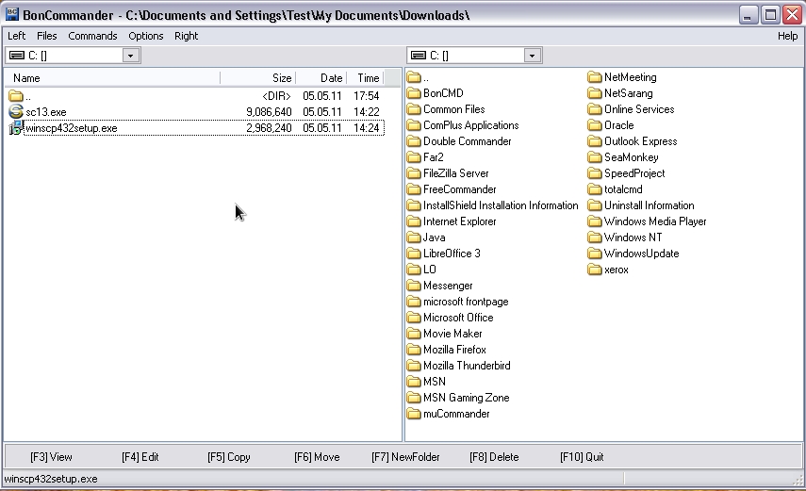Screen dimensions: 806x491
Task: Click the F3 View button
Action: coord(52,456)
